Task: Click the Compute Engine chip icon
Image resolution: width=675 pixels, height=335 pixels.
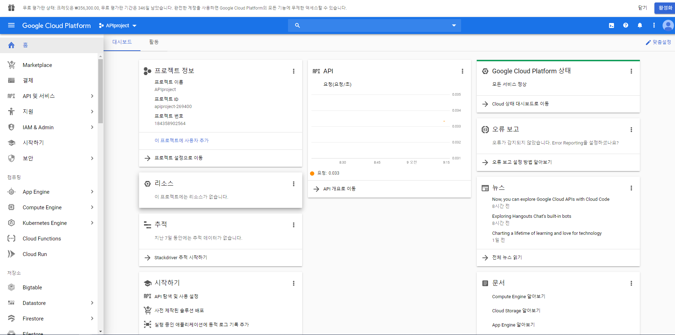Action: [11, 207]
